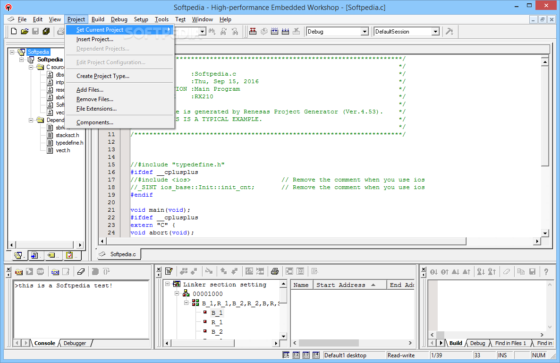The width and height of the screenshot is (560, 363).
Task: Select the Debug output tab
Action: tap(477, 343)
